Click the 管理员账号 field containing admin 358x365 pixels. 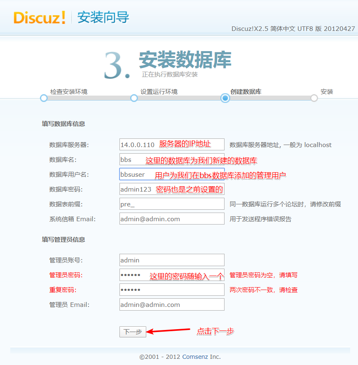tap(171, 260)
